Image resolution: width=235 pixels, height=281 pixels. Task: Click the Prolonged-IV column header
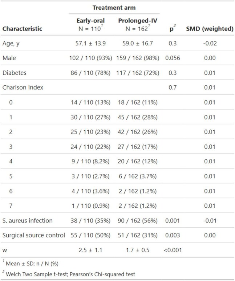[138, 25]
